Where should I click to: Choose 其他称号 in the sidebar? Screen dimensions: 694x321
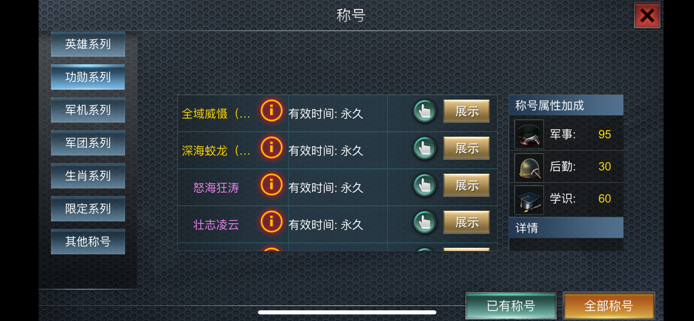pos(88,241)
